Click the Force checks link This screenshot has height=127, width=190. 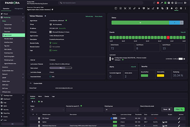pos(98,17)
